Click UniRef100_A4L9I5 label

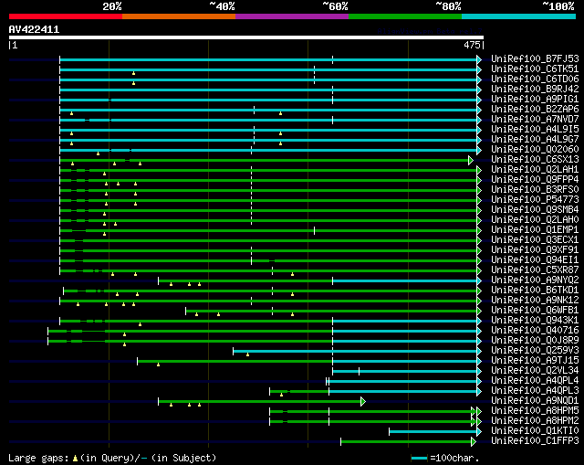point(535,130)
